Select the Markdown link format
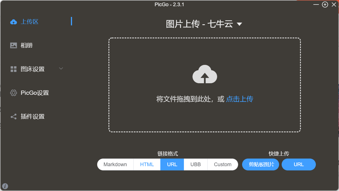 [x=115, y=164]
